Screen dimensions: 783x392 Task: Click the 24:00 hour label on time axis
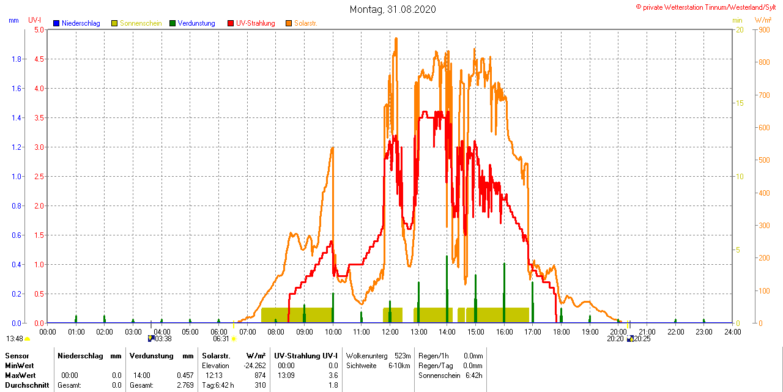pos(733,331)
